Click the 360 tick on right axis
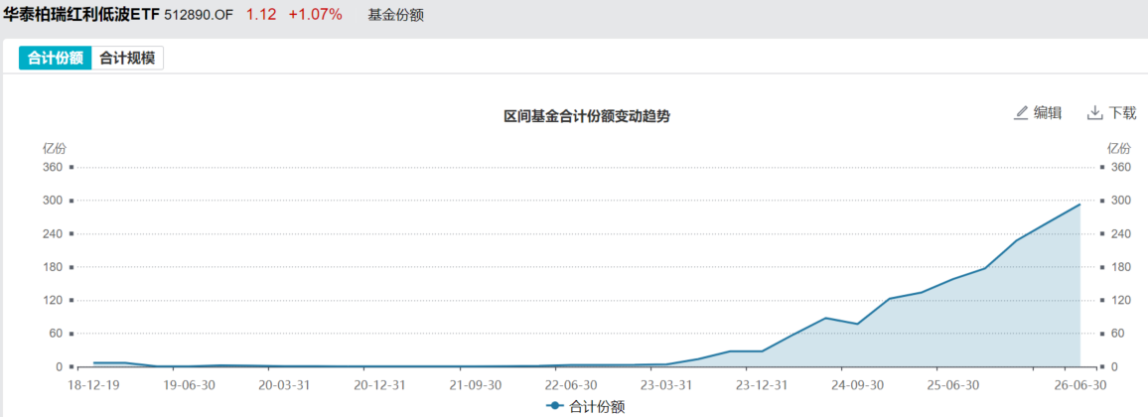The height and width of the screenshot is (417, 1148). tap(1121, 167)
